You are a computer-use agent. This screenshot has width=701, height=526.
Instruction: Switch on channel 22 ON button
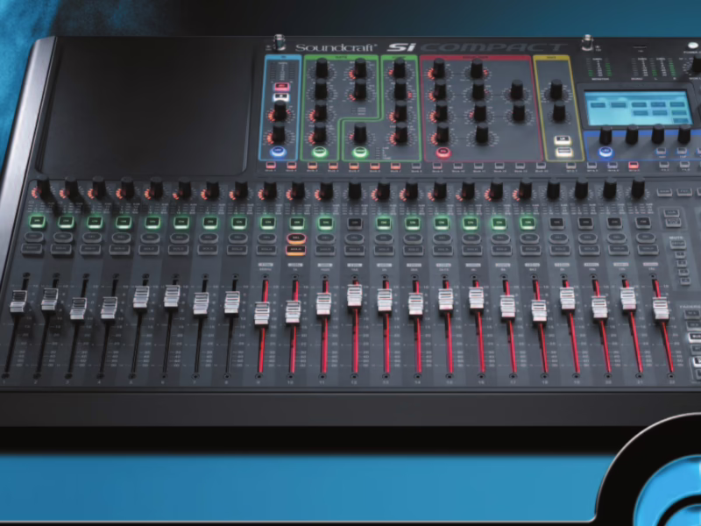pyautogui.click(x=643, y=222)
